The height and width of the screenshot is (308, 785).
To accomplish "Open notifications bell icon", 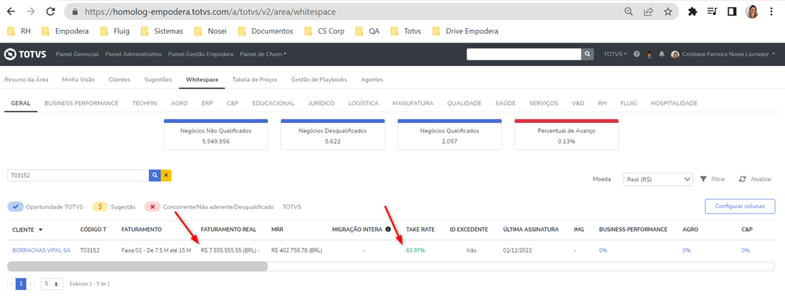I will pos(662,54).
